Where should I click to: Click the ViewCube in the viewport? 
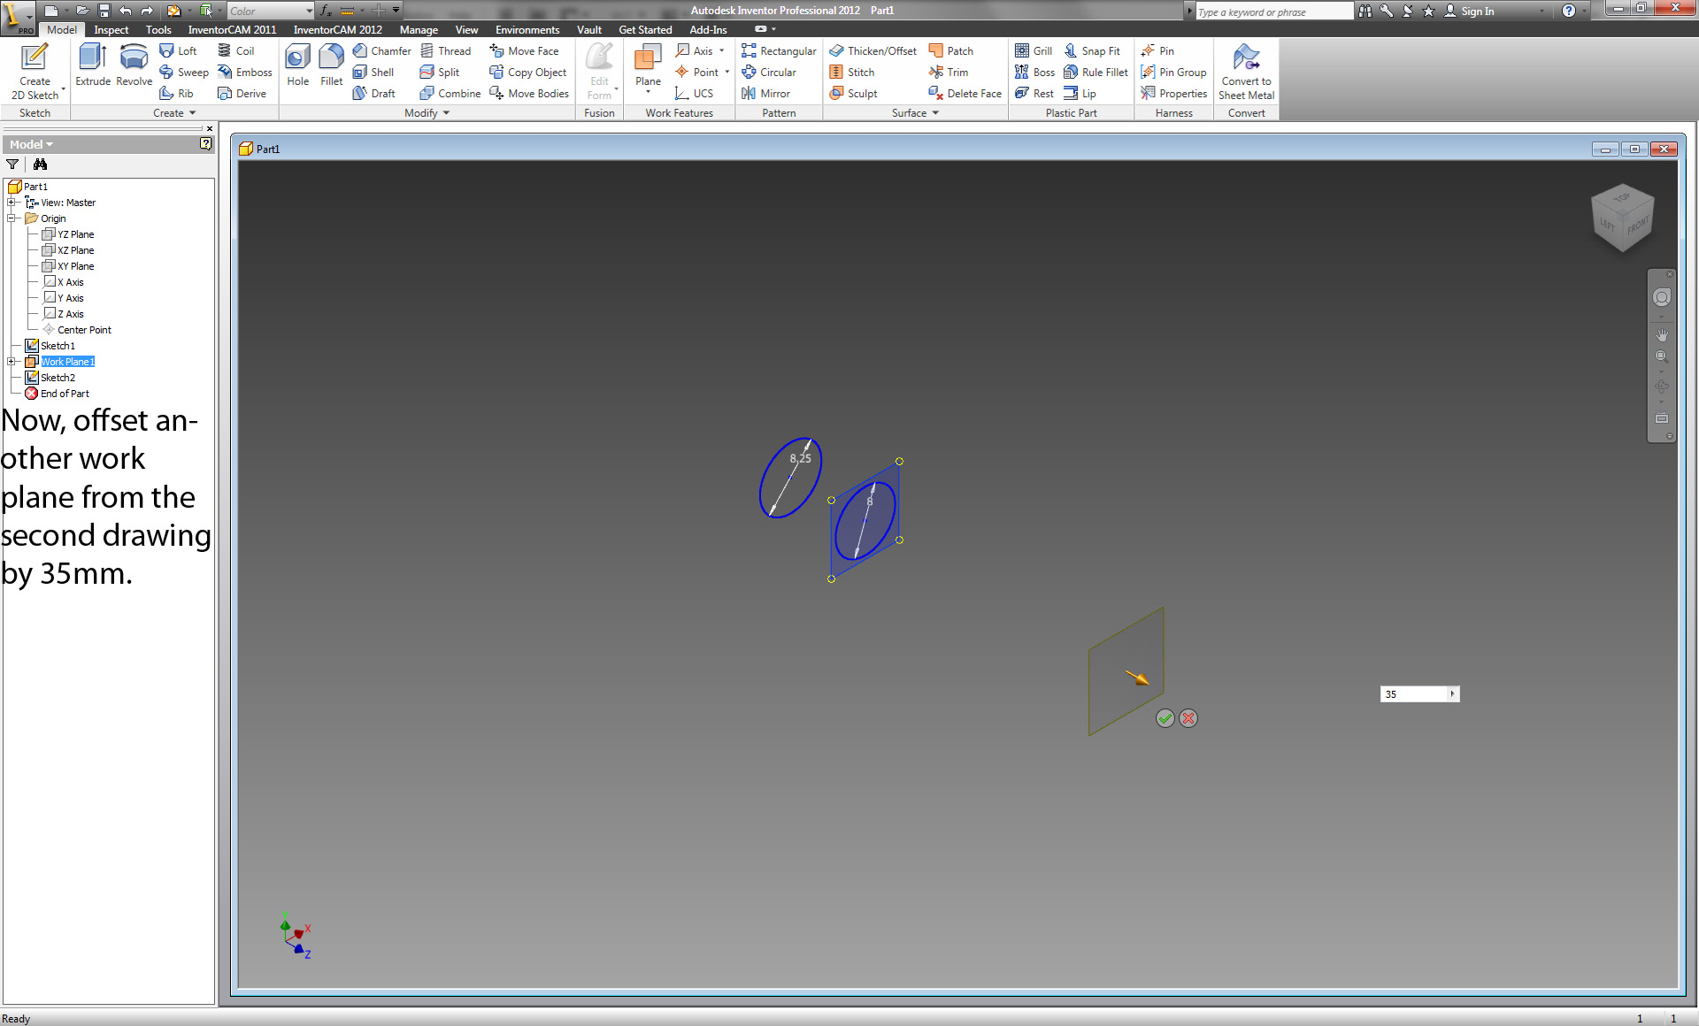(1622, 218)
